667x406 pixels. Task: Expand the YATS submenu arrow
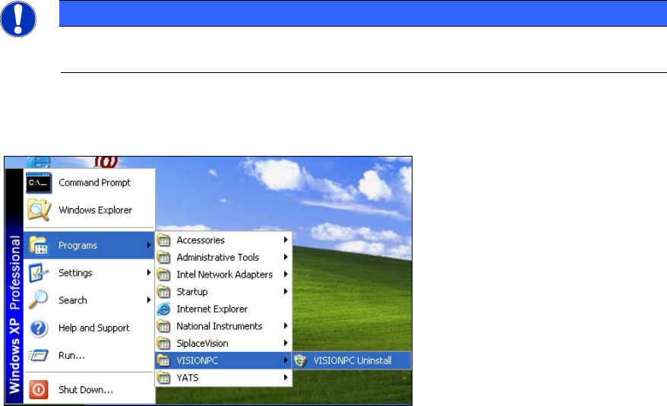(x=286, y=377)
